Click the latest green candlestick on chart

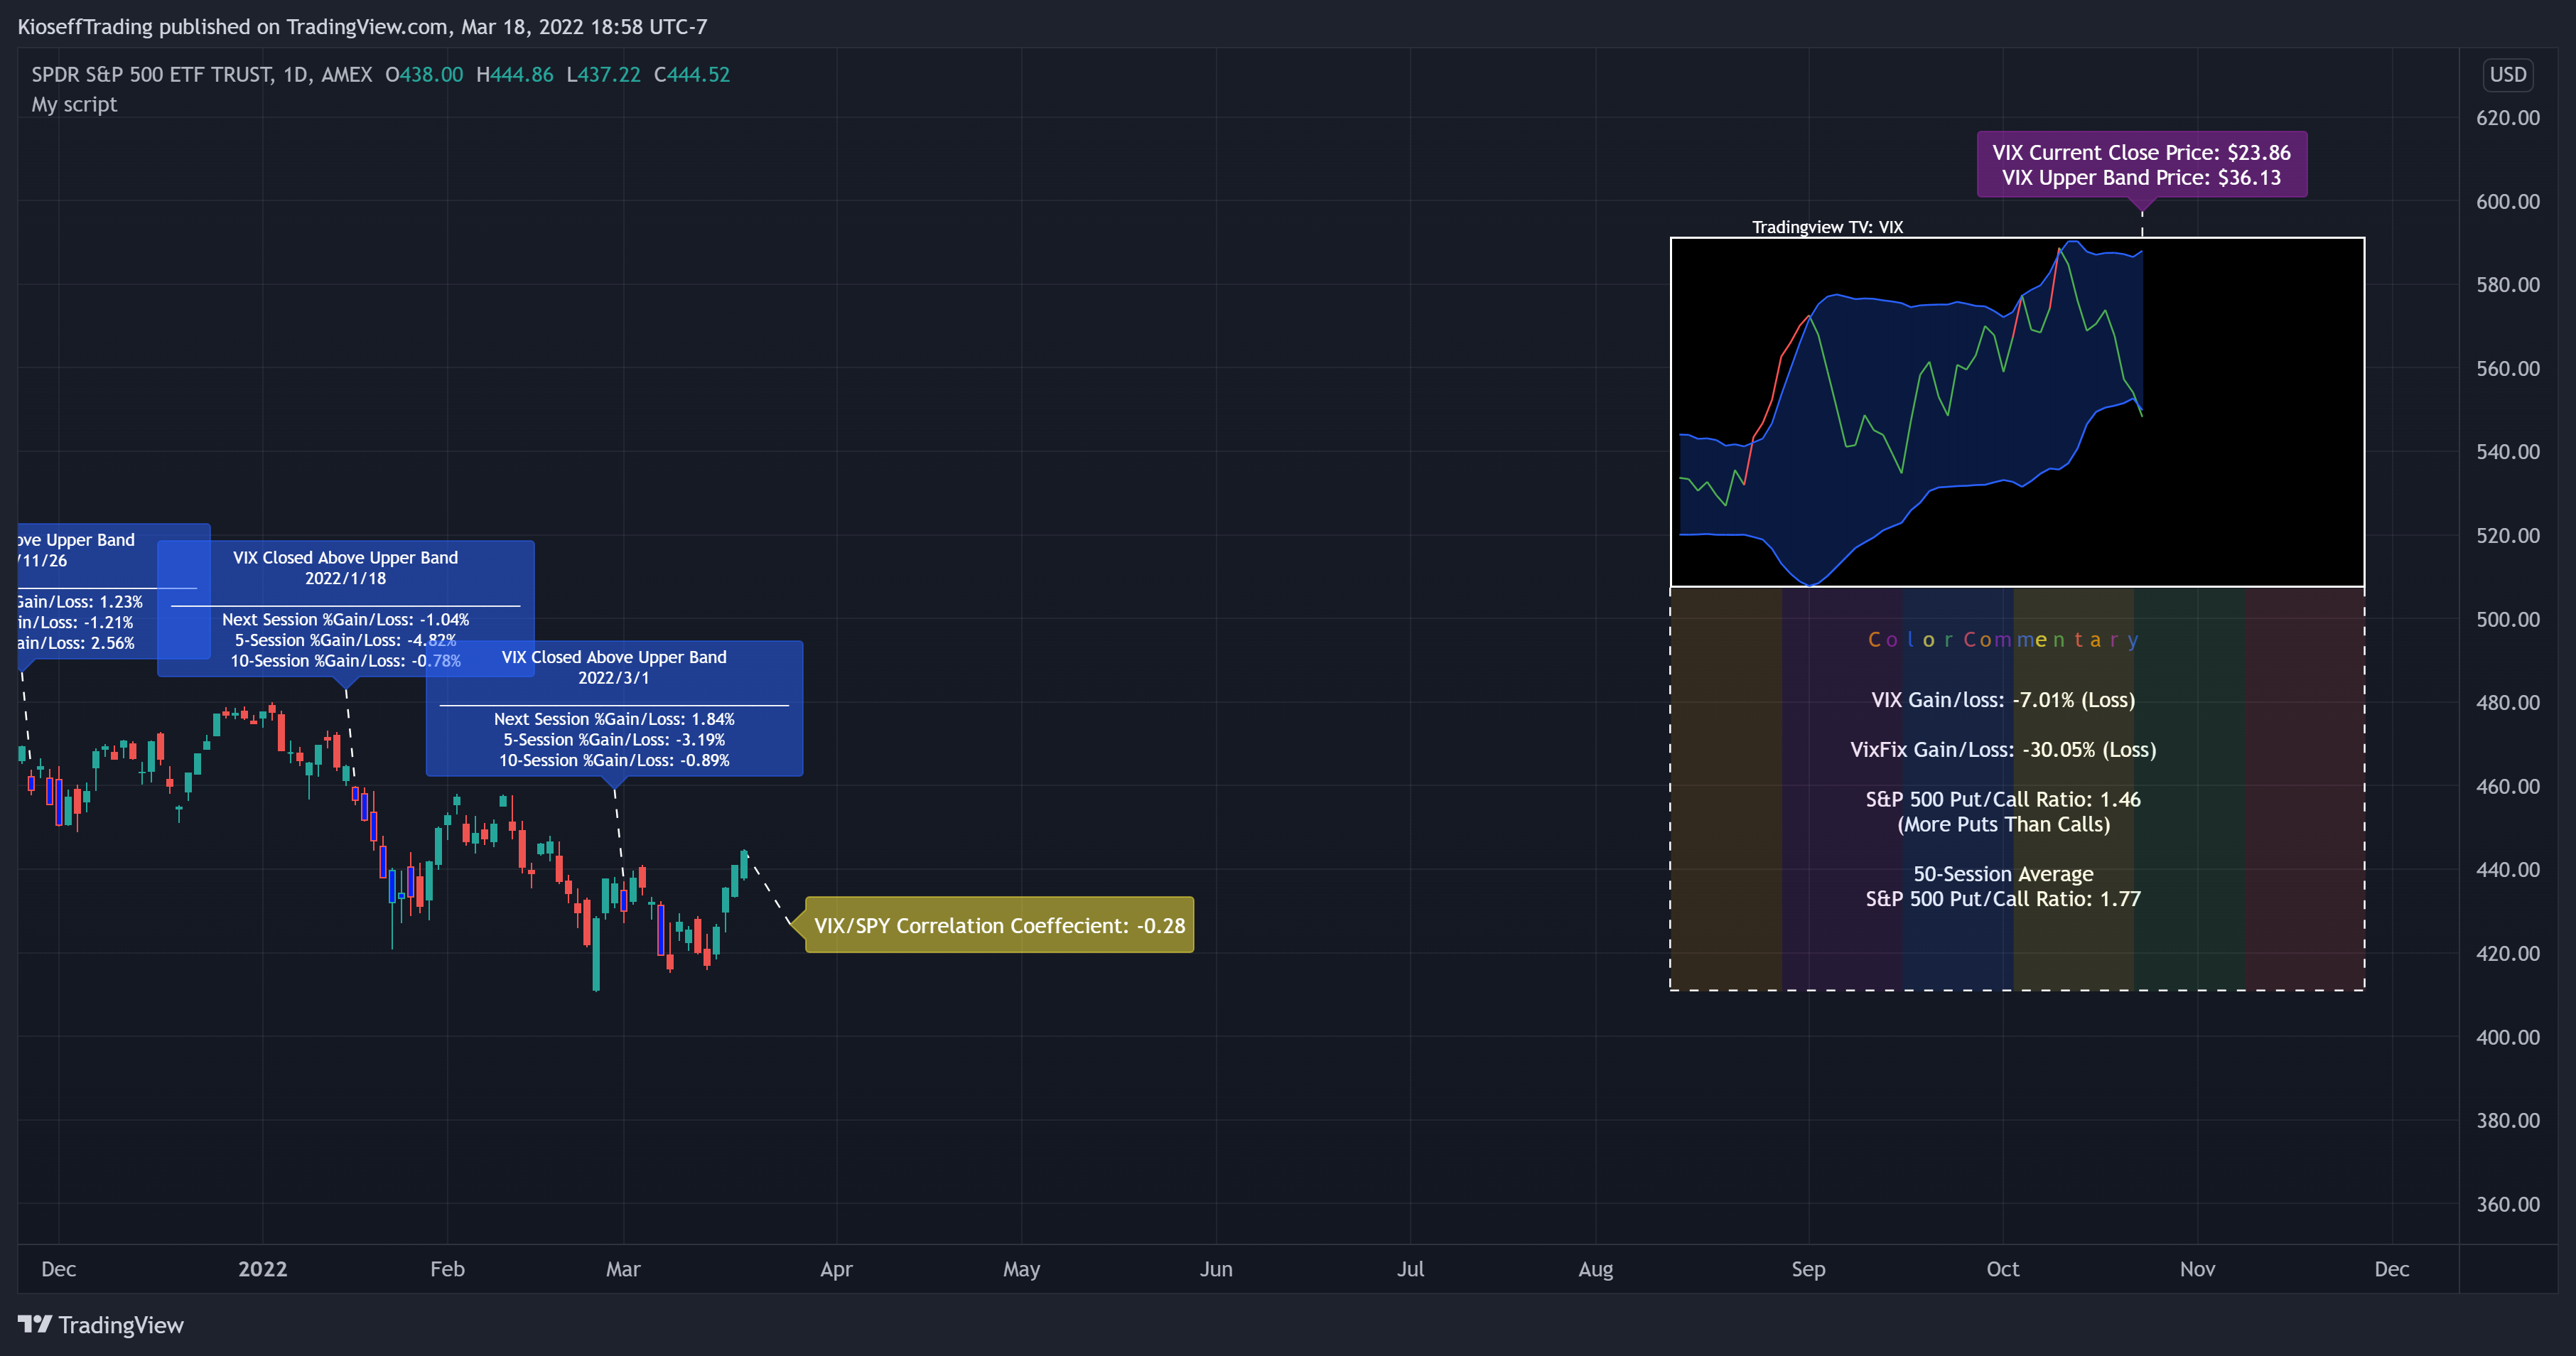tap(744, 864)
